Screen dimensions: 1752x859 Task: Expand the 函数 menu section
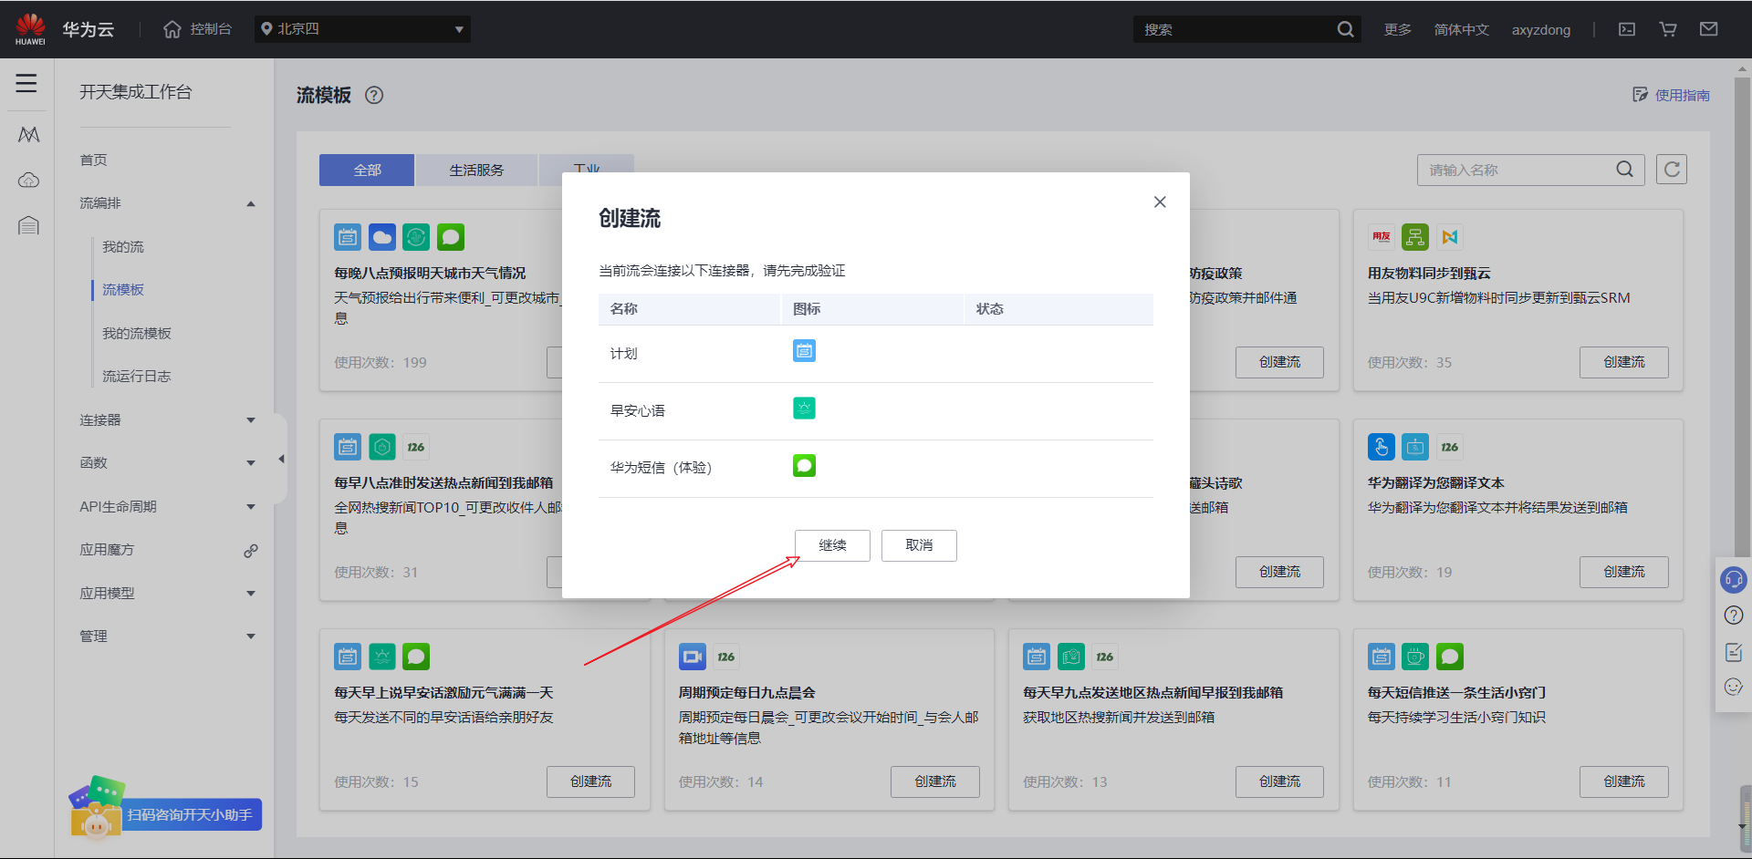[x=251, y=463]
